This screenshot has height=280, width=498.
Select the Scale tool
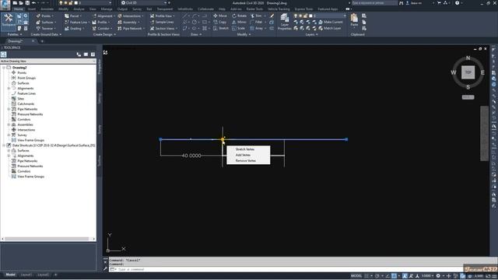[239, 29]
